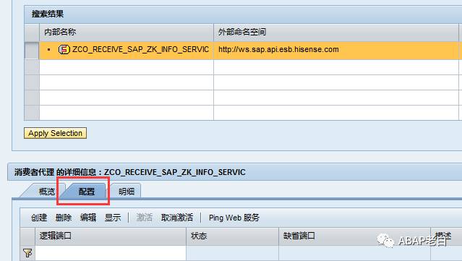This screenshot has width=462, height=261.
Task: Click Ping Web 服务
Action: 234,218
